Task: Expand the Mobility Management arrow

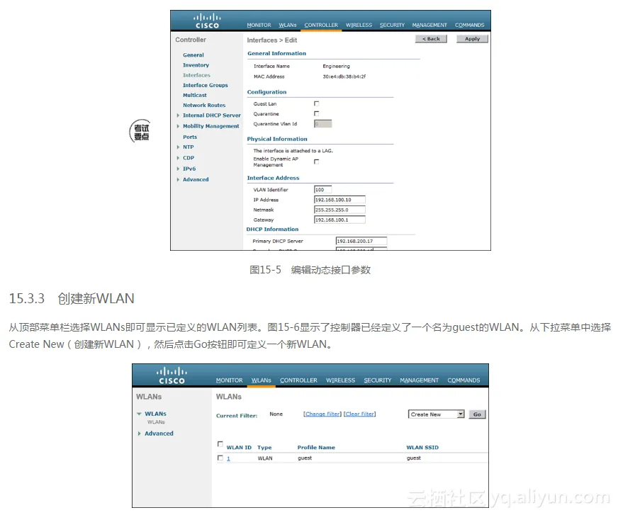Action: pos(178,126)
